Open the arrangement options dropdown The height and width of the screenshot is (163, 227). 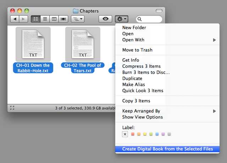(77, 19)
